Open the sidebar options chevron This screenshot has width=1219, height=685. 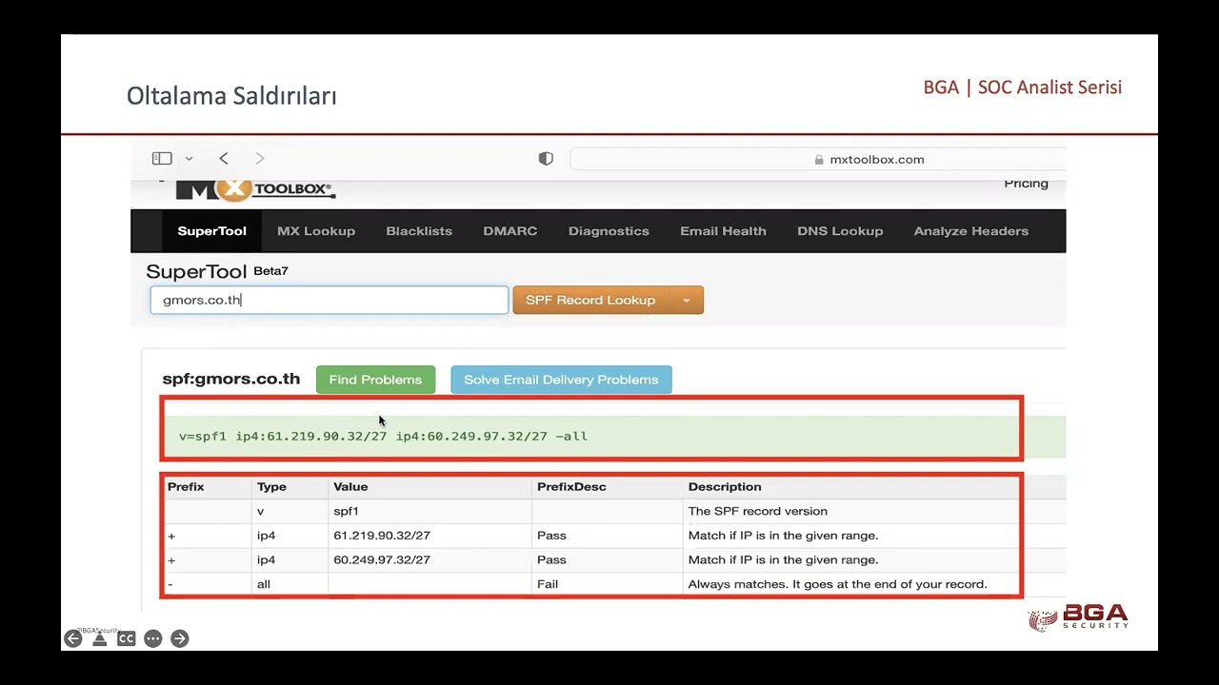pos(189,159)
